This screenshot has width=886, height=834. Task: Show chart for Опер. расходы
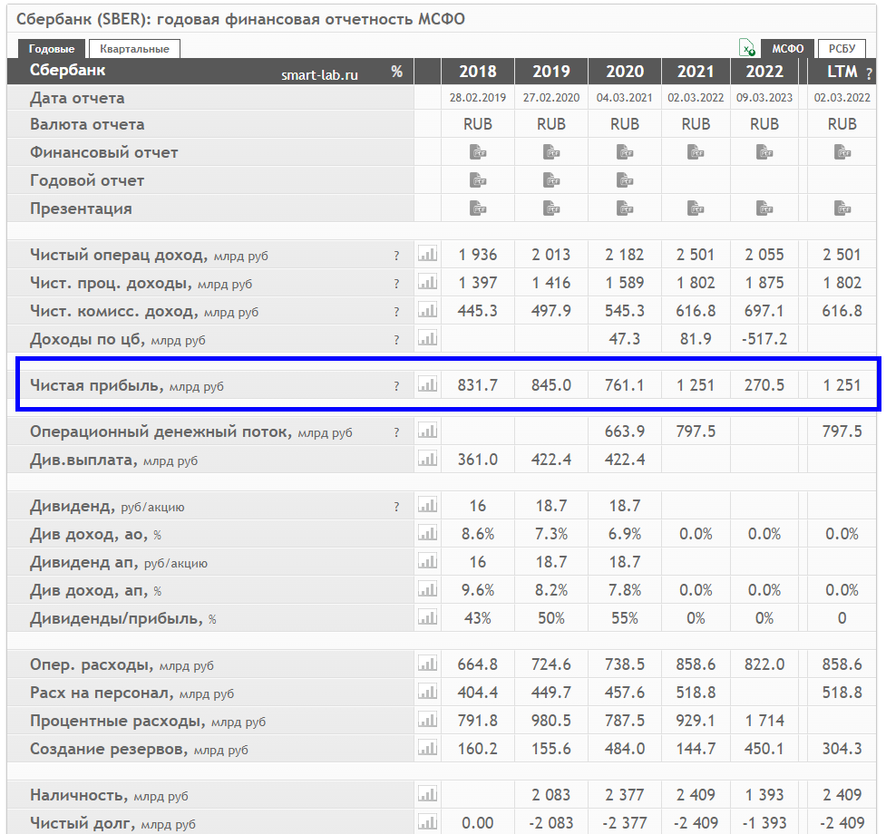pos(428,664)
